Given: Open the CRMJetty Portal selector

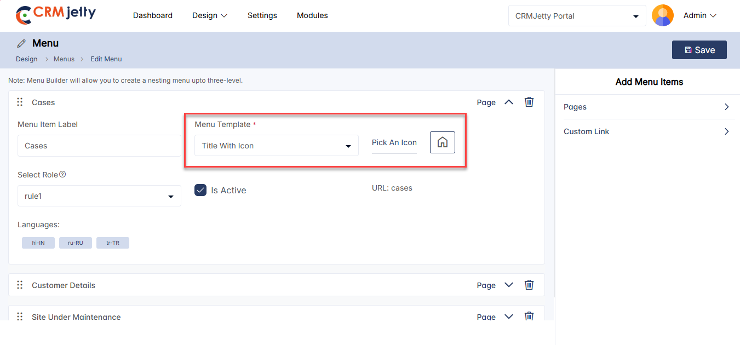Looking at the screenshot, I should [577, 16].
